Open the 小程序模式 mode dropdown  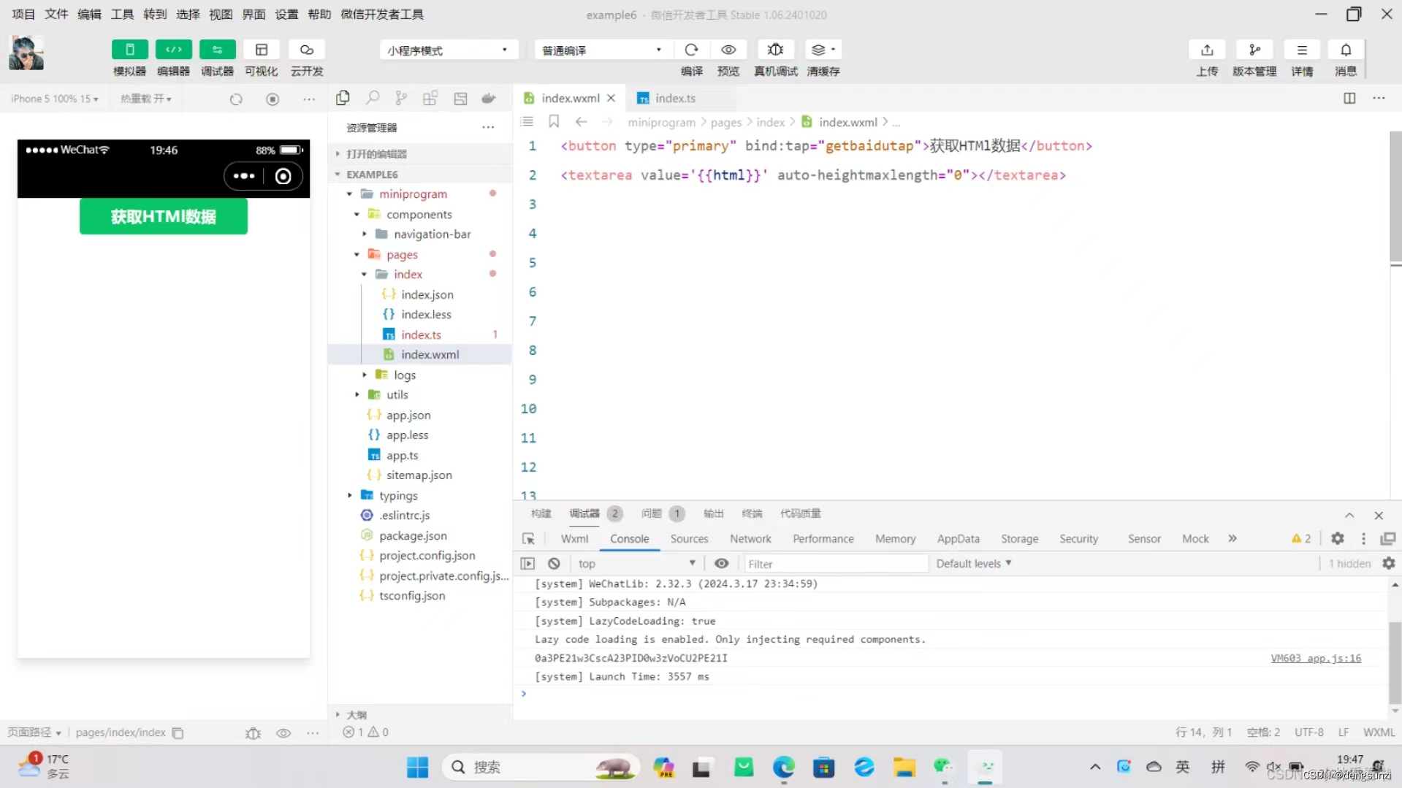coord(449,50)
